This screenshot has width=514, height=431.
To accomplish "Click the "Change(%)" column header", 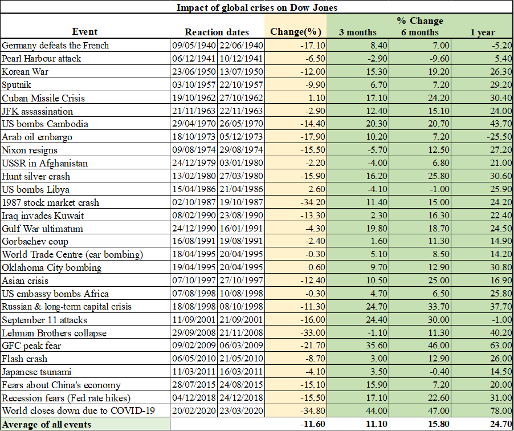I will tap(296, 32).
